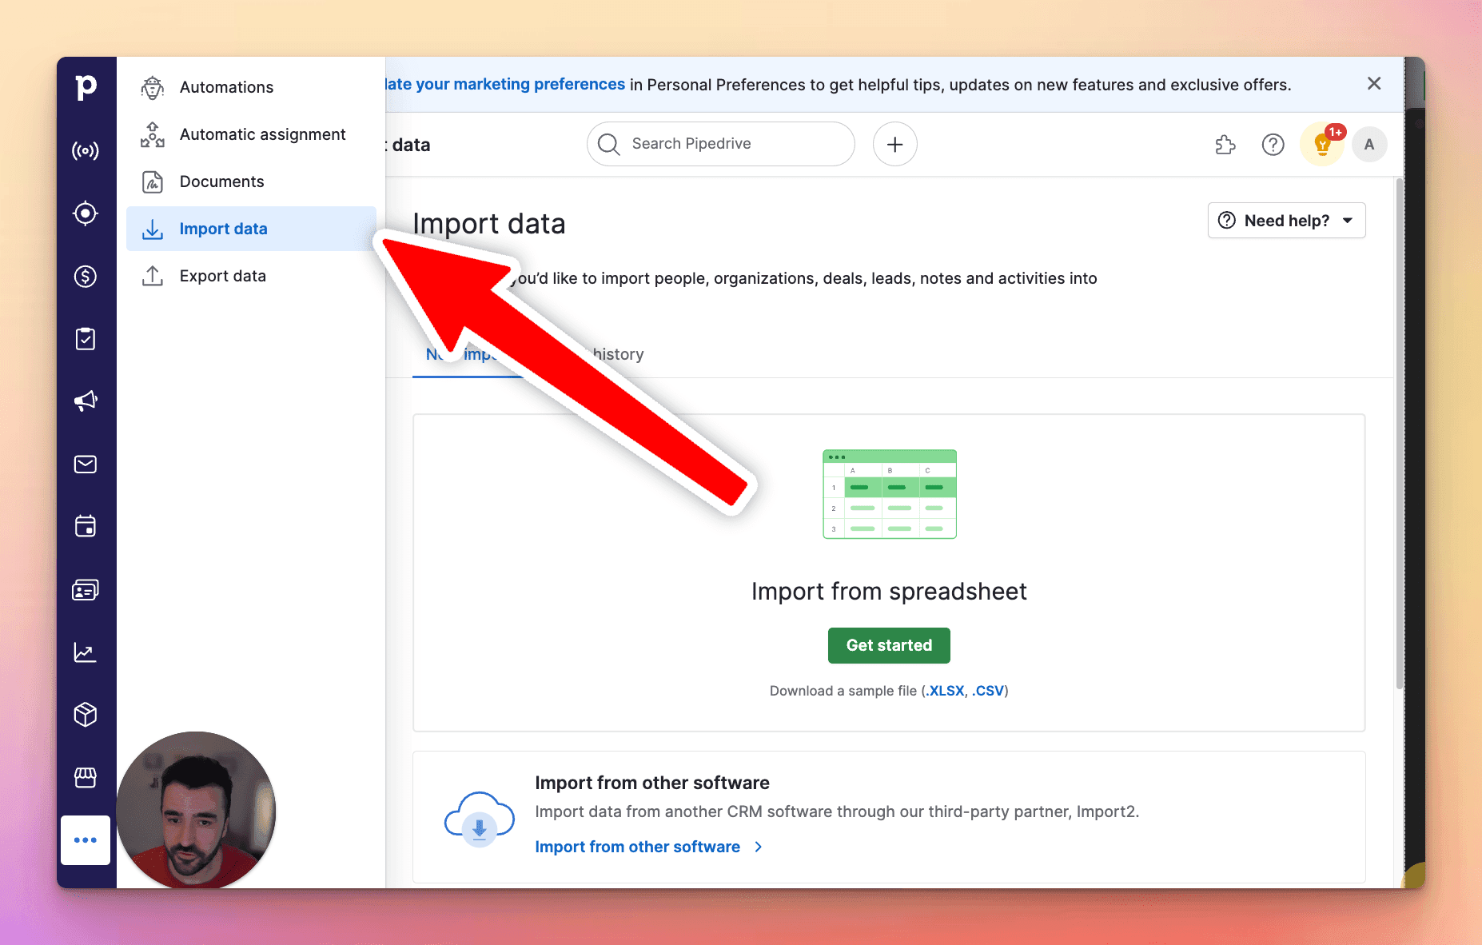The width and height of the screenshot is (1482, 945).
Task: Open Marketplace storefront icon
Action: click(86, 777)
